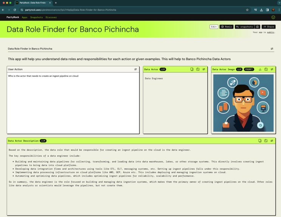Viewport: 281px width, 217px height.
Task: Click the generated data engineer image
Action: point(243,103)
